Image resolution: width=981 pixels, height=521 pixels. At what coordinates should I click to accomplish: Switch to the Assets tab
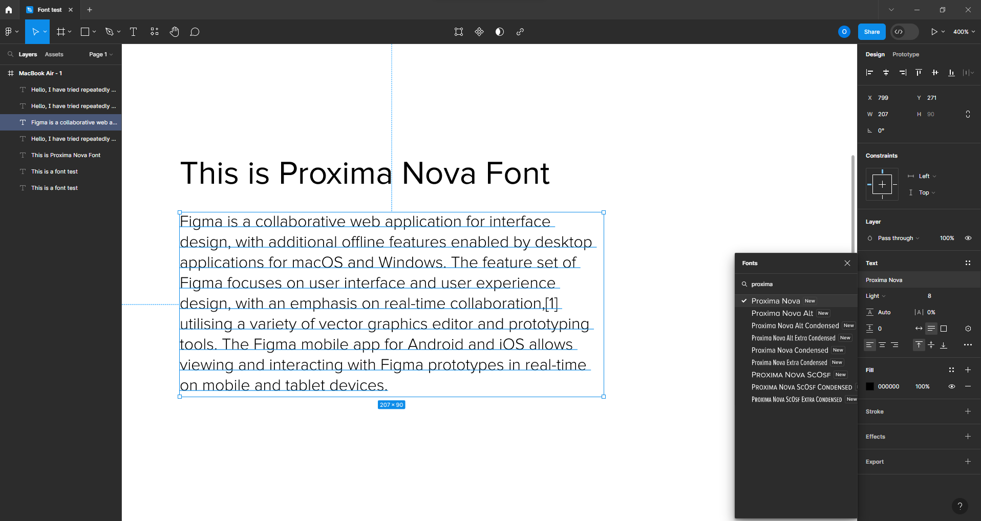click(x=54, y=54)
